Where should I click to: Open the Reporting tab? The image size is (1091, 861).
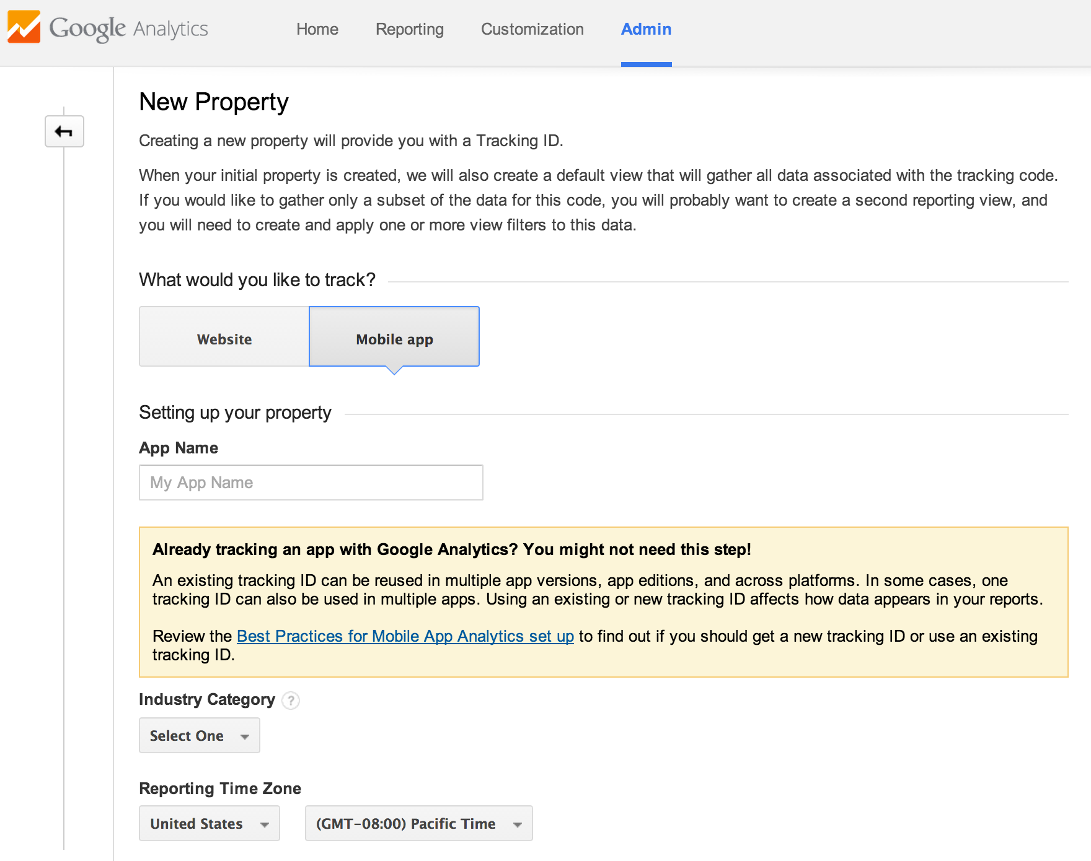(410, 29)
